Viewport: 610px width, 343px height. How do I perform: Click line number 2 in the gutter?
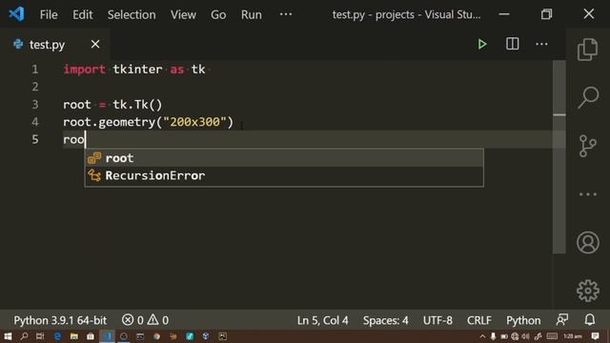pyautogui.click(x=35, y=87)
